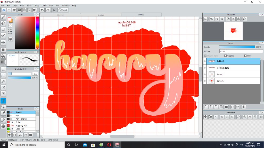Select the Magic Wand tool
Screen dimensions: 264x148
[x=3, y=81]
